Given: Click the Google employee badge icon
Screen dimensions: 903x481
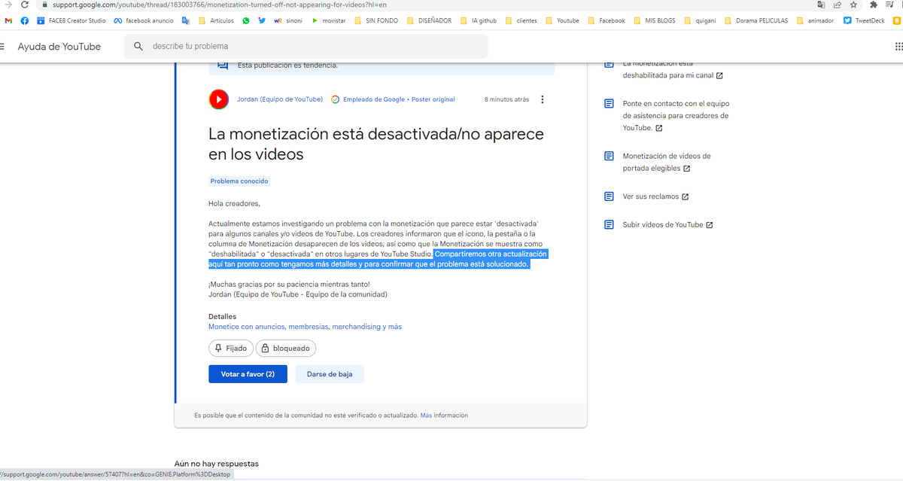Looking at the screenshot, I should (336, 99).
